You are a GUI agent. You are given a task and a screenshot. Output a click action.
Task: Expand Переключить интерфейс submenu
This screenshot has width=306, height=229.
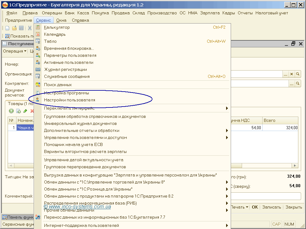coord(132,108)
